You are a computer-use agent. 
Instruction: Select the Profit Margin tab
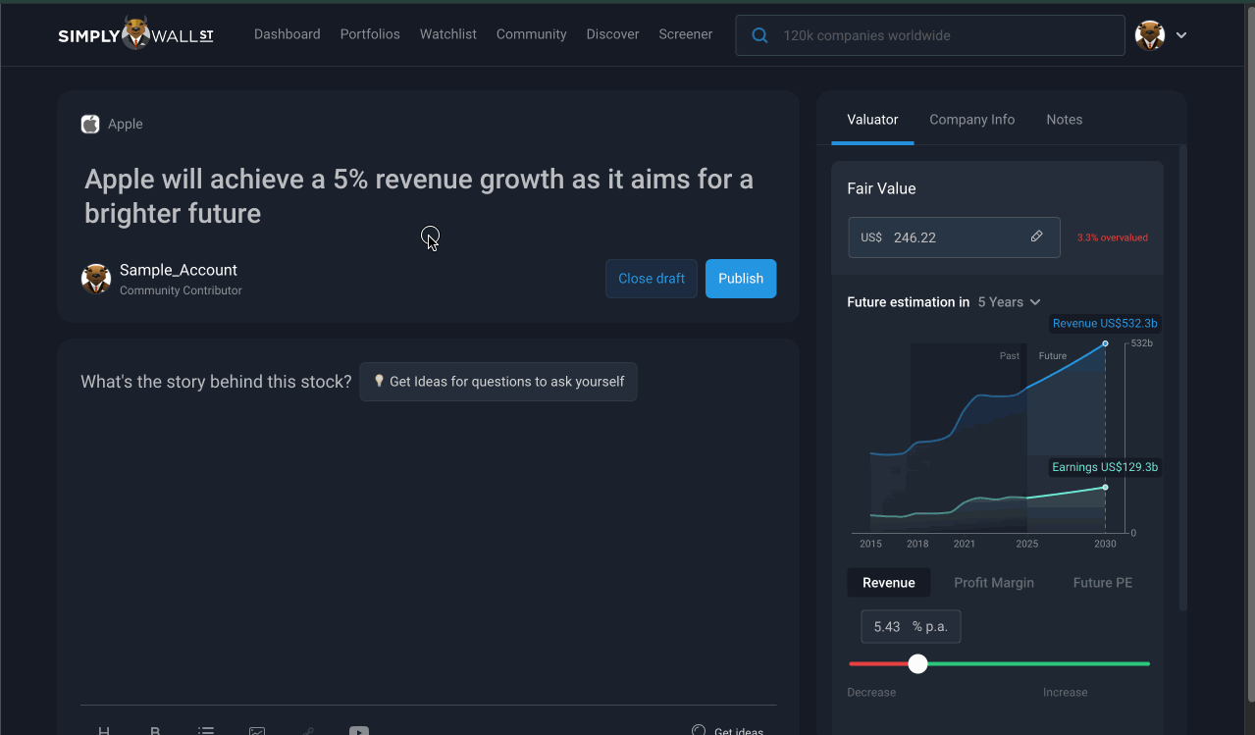994,583
